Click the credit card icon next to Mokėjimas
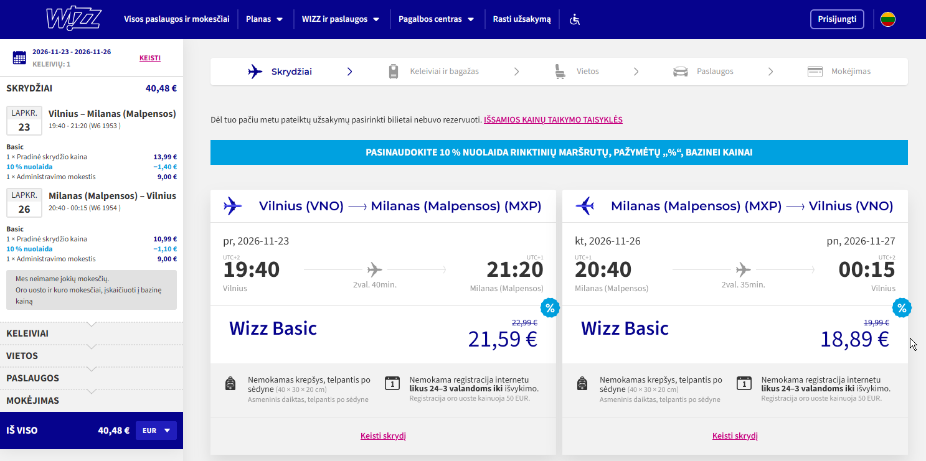The image size is (926, 461). (x=815, y=72)
